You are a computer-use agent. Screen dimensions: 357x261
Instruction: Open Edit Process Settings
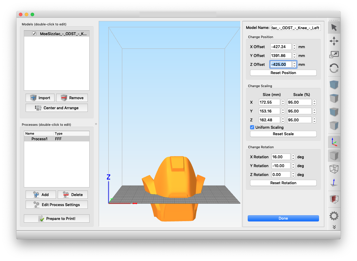[x=57, y=205]
